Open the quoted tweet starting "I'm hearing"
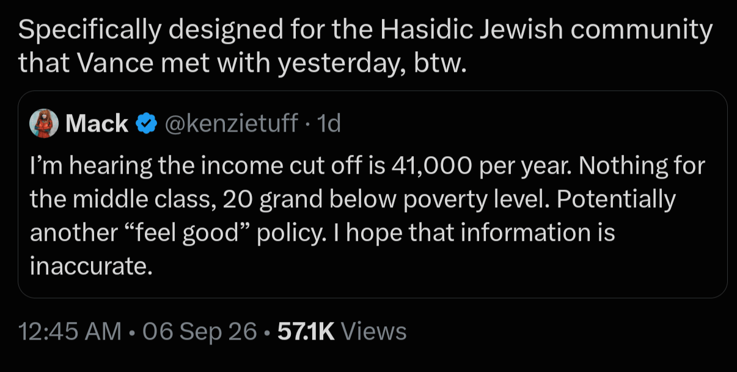The image size is (737, 372). point(372,194)
